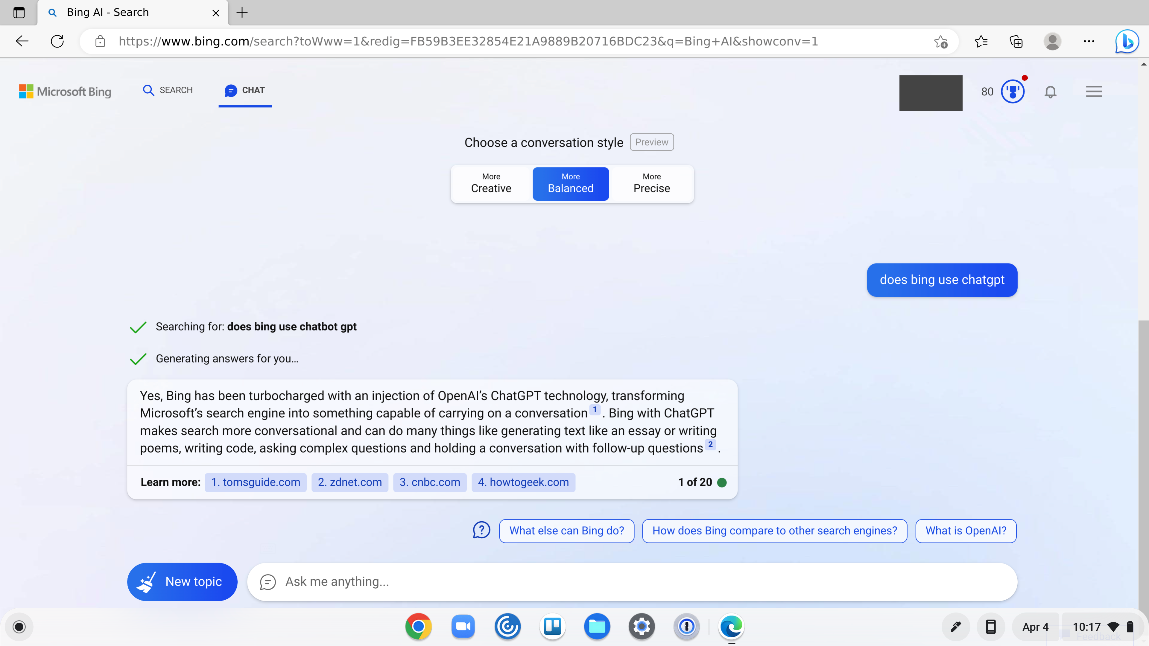Open Files app from shelf
This screenshot has height=646, width=1149.
click(x=597, y=627)
